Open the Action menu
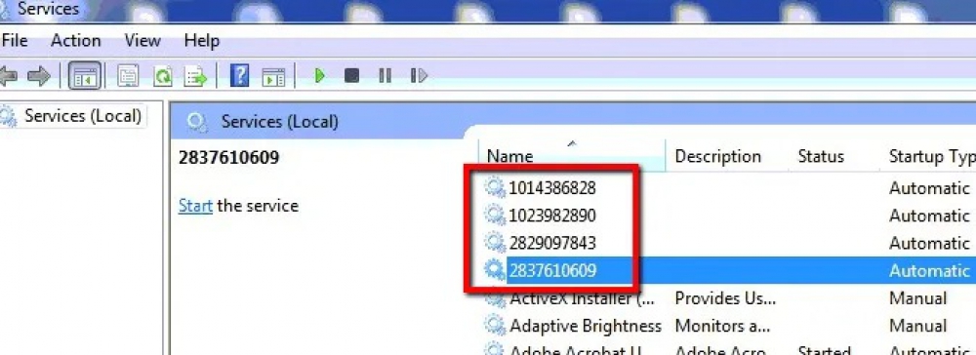This screenshot has width=976, height=355. (76, 41)
